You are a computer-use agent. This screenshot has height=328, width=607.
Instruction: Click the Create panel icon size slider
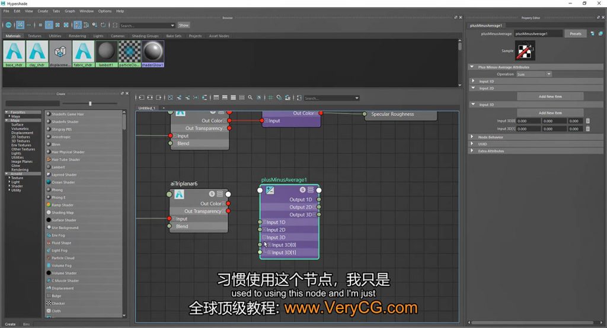[90, 103]
